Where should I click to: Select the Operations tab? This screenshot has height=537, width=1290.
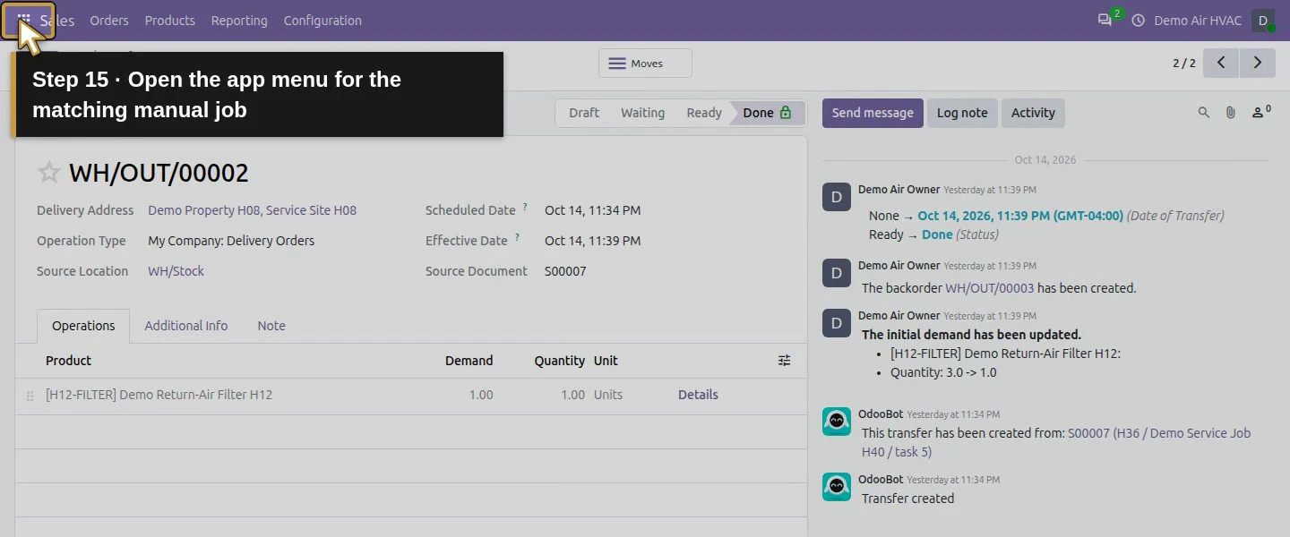[x=83, y=326]
